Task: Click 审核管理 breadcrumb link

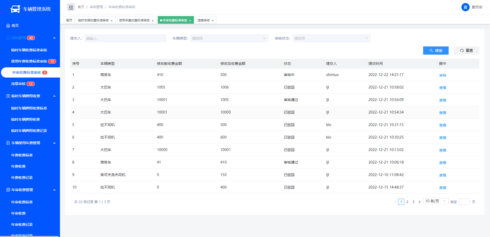Action: (96, 7)
